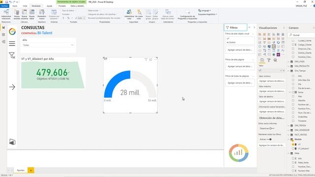The width and height of the screenshot is (315, 177).
Task: Toggle the Entre varios informes switch
Action: (x=272, y=128)
